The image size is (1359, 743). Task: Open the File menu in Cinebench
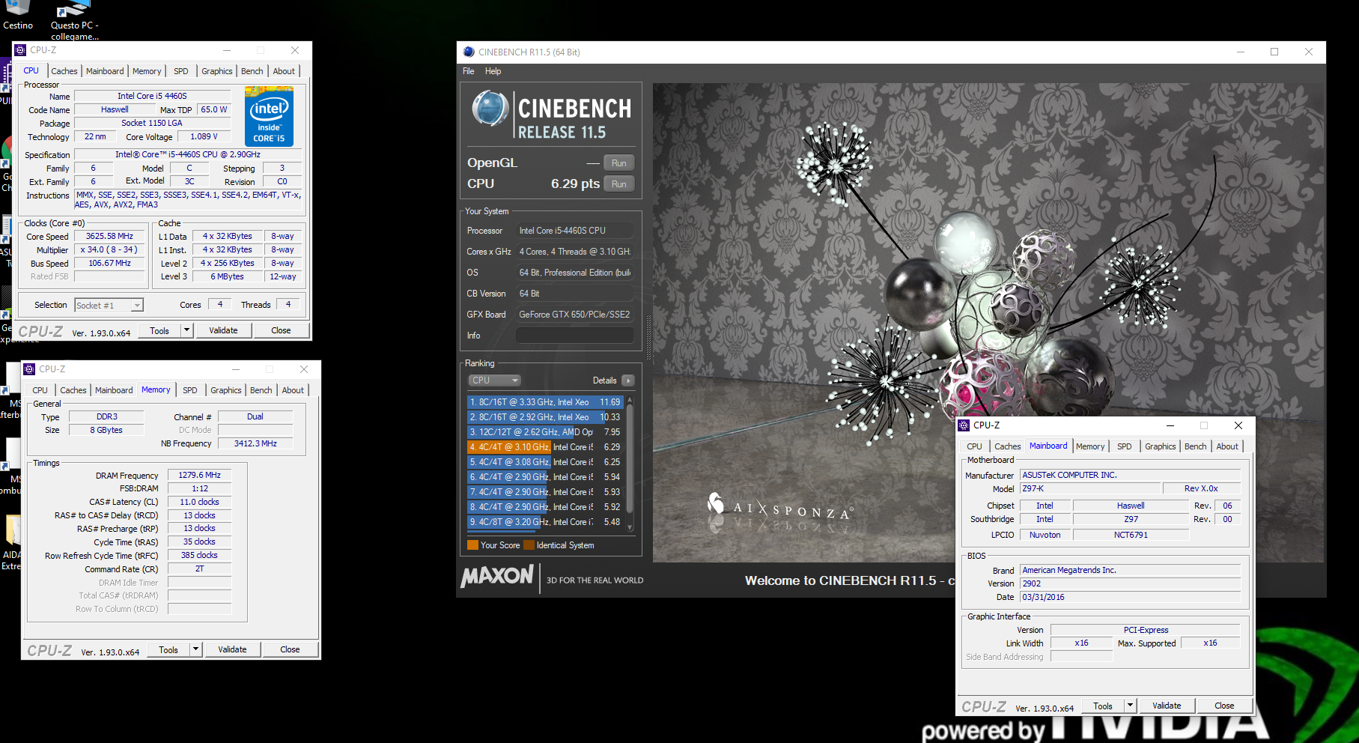pyautogui.click(x=469, y=71)
